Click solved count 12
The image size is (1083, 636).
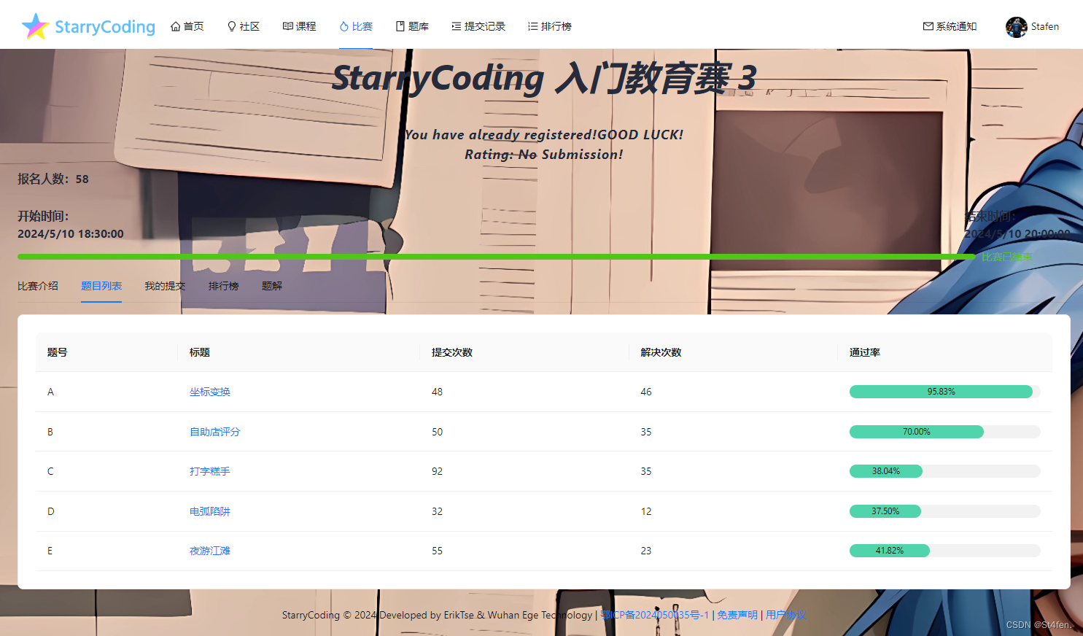coord(646,511)
